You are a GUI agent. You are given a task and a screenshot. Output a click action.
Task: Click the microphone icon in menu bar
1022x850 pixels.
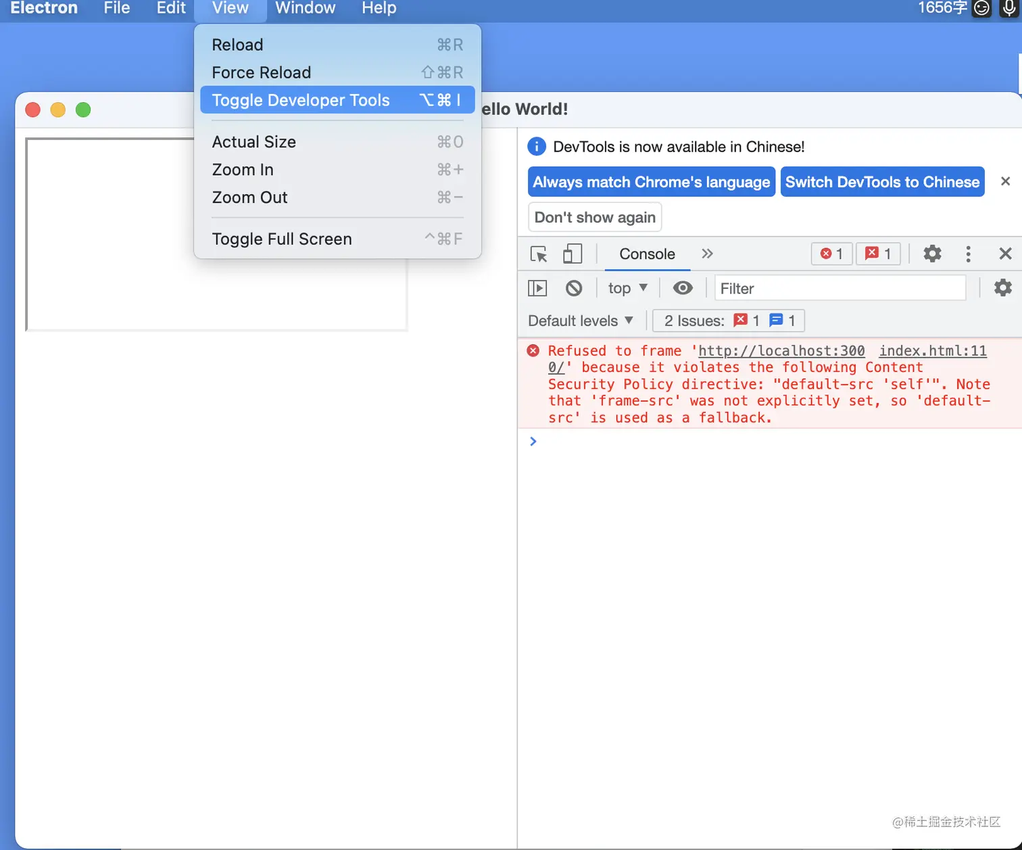(1009, 8)
